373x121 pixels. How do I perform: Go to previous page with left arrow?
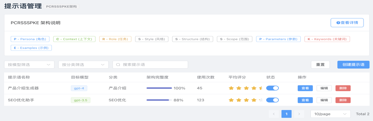pos(274,114)
